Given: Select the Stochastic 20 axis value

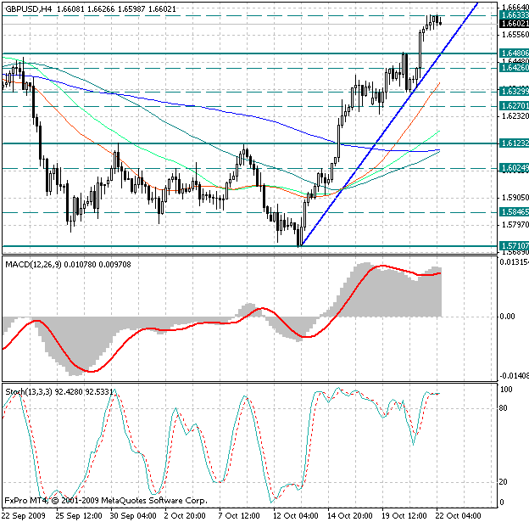Looking at the screenshot, I should (x=504, y=482).
